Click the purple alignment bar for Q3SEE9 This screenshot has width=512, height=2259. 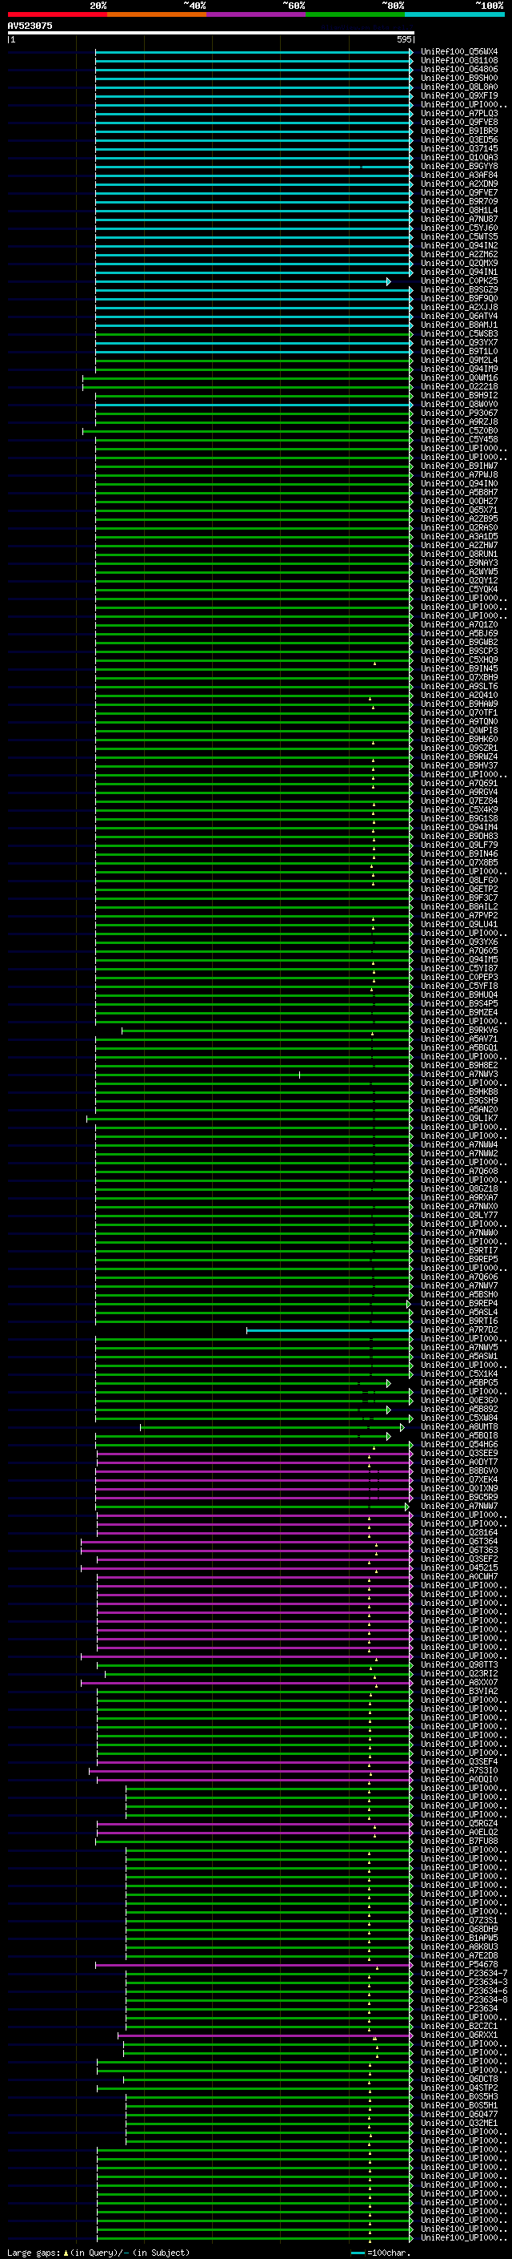pyautogui.click(x=254, y=1454)
